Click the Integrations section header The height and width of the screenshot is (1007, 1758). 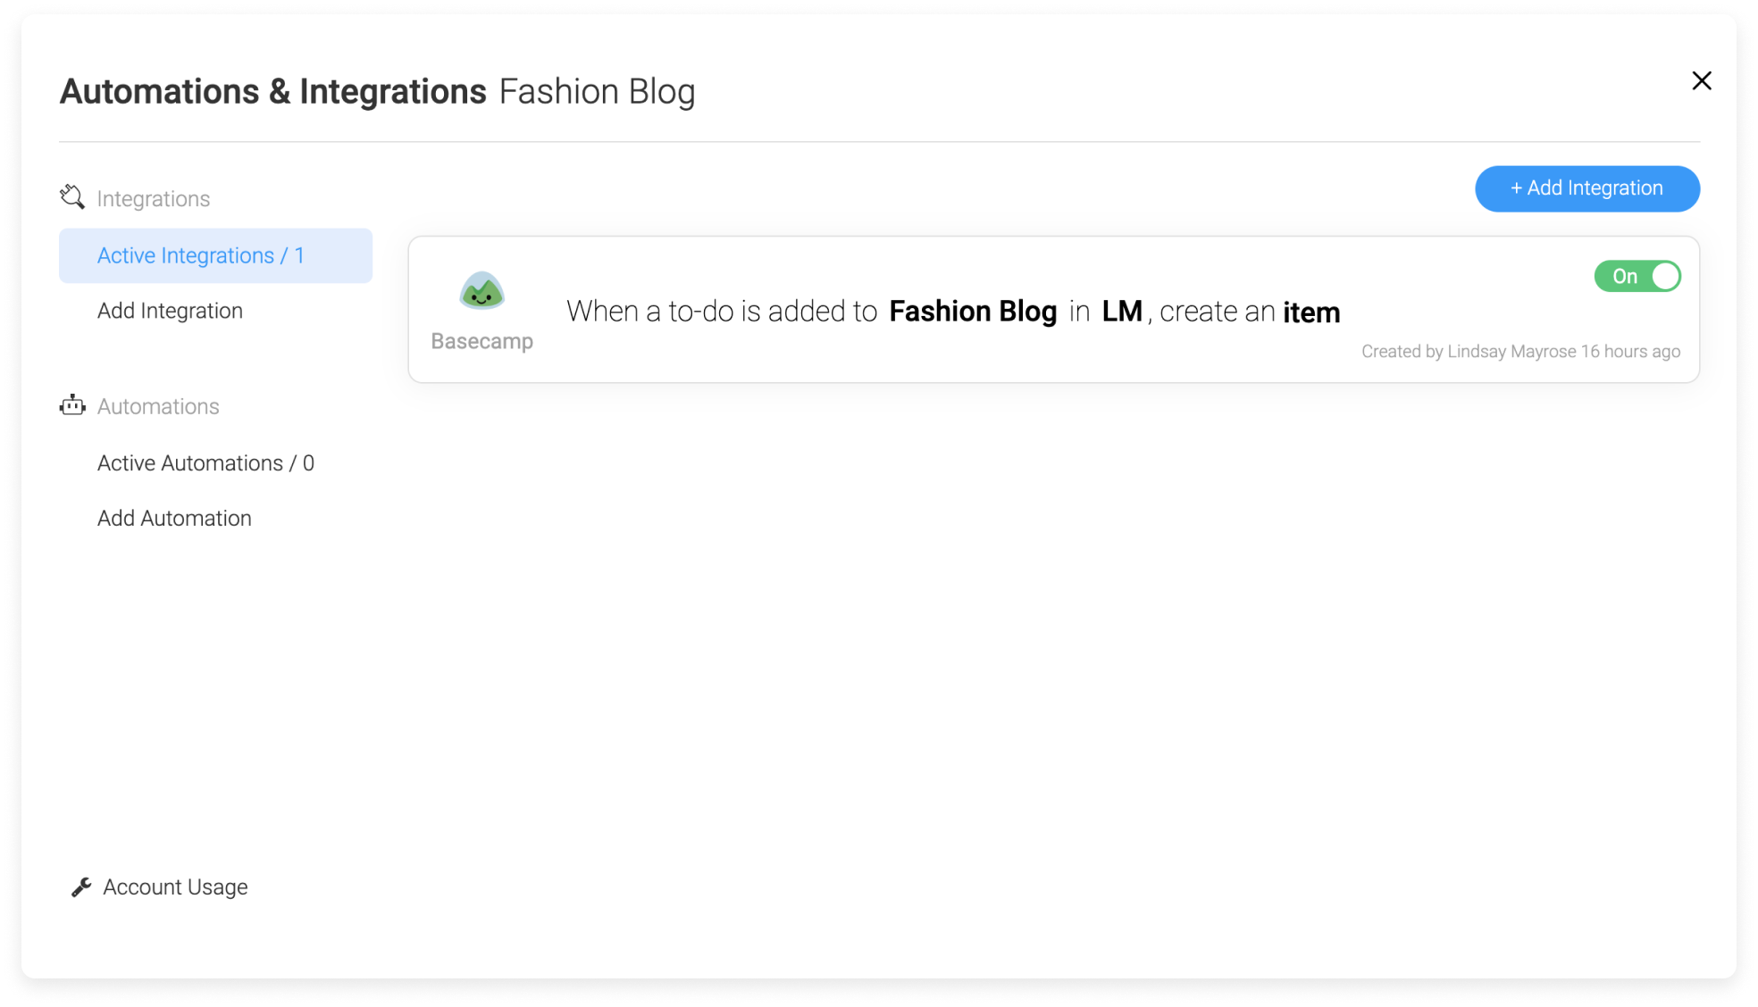154,199
